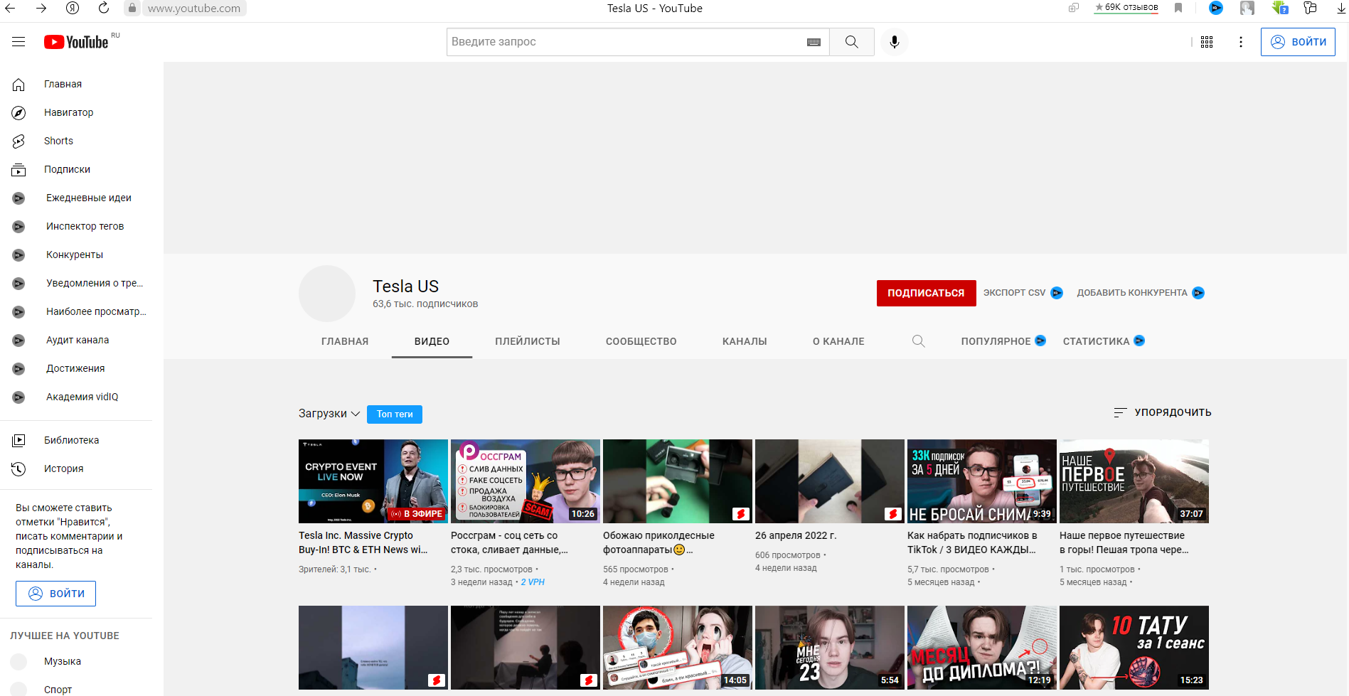
Task: Open the Россграм video thumbnail
Action: (x=526, y=481)
